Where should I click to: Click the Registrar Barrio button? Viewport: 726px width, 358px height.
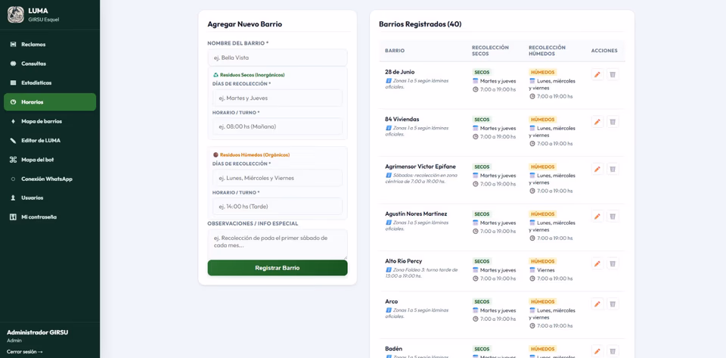pos(278,268)
